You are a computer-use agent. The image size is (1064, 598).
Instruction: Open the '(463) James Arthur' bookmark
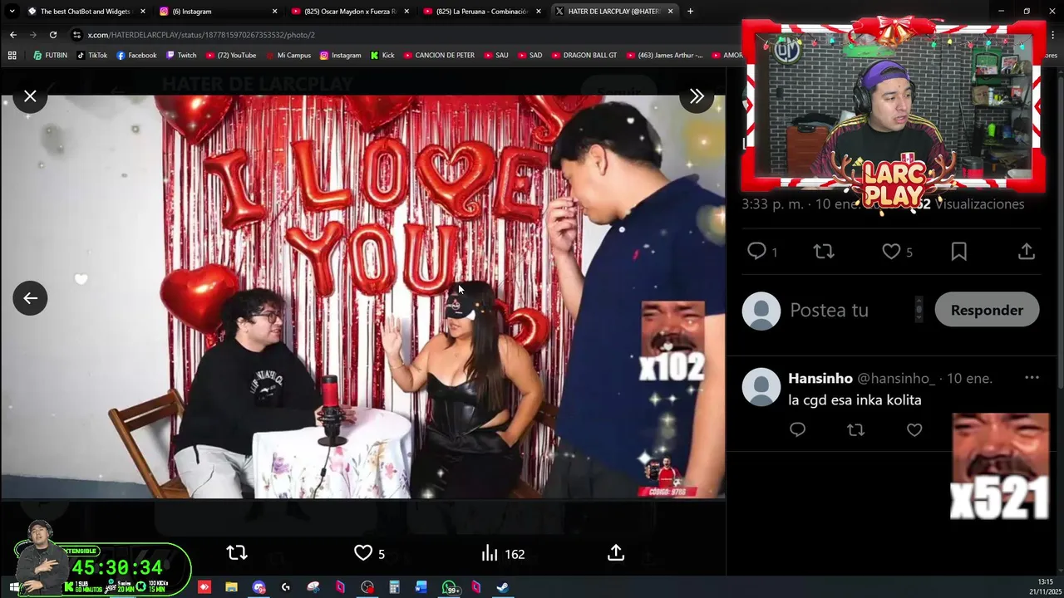tap(663, 56)
